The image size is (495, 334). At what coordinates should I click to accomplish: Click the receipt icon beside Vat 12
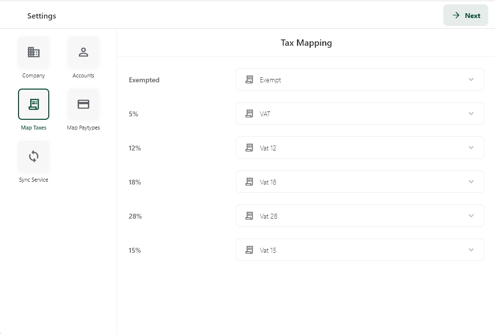pyautogui.click(x=249, y=148)
